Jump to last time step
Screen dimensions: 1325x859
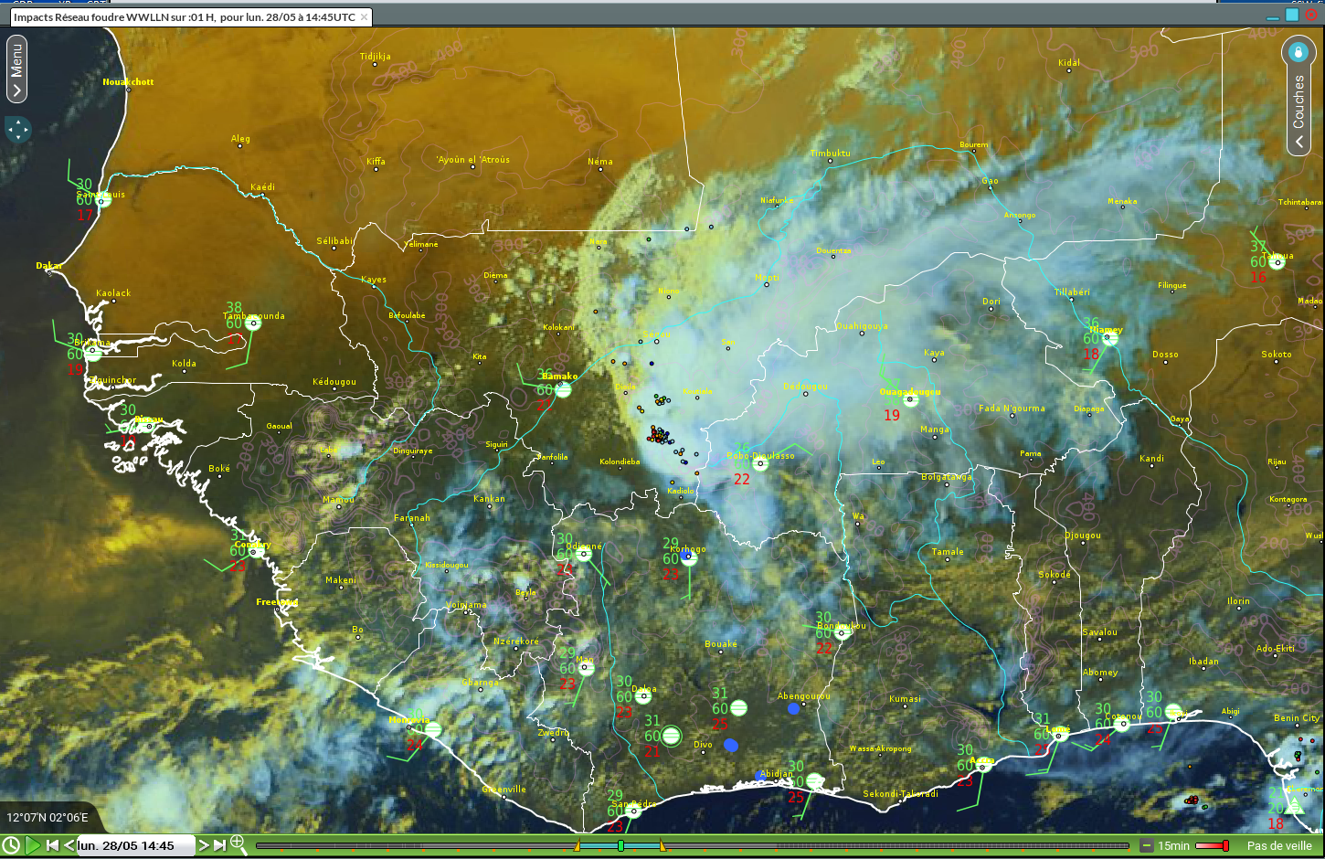pos(219,845)
